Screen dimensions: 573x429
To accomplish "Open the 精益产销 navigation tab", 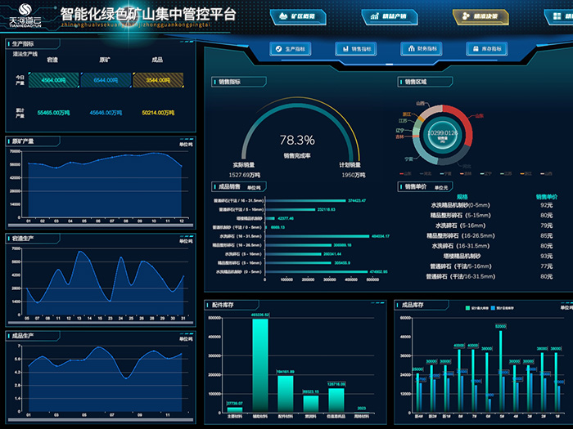I will pos(389,17).
